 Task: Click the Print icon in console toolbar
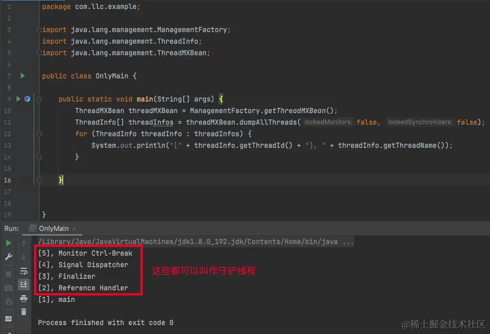24,298
